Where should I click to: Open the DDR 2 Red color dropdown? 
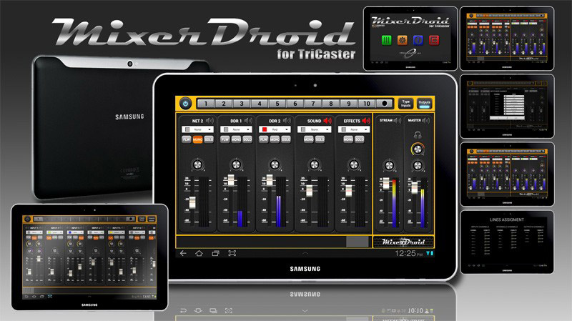coord(275,129)
